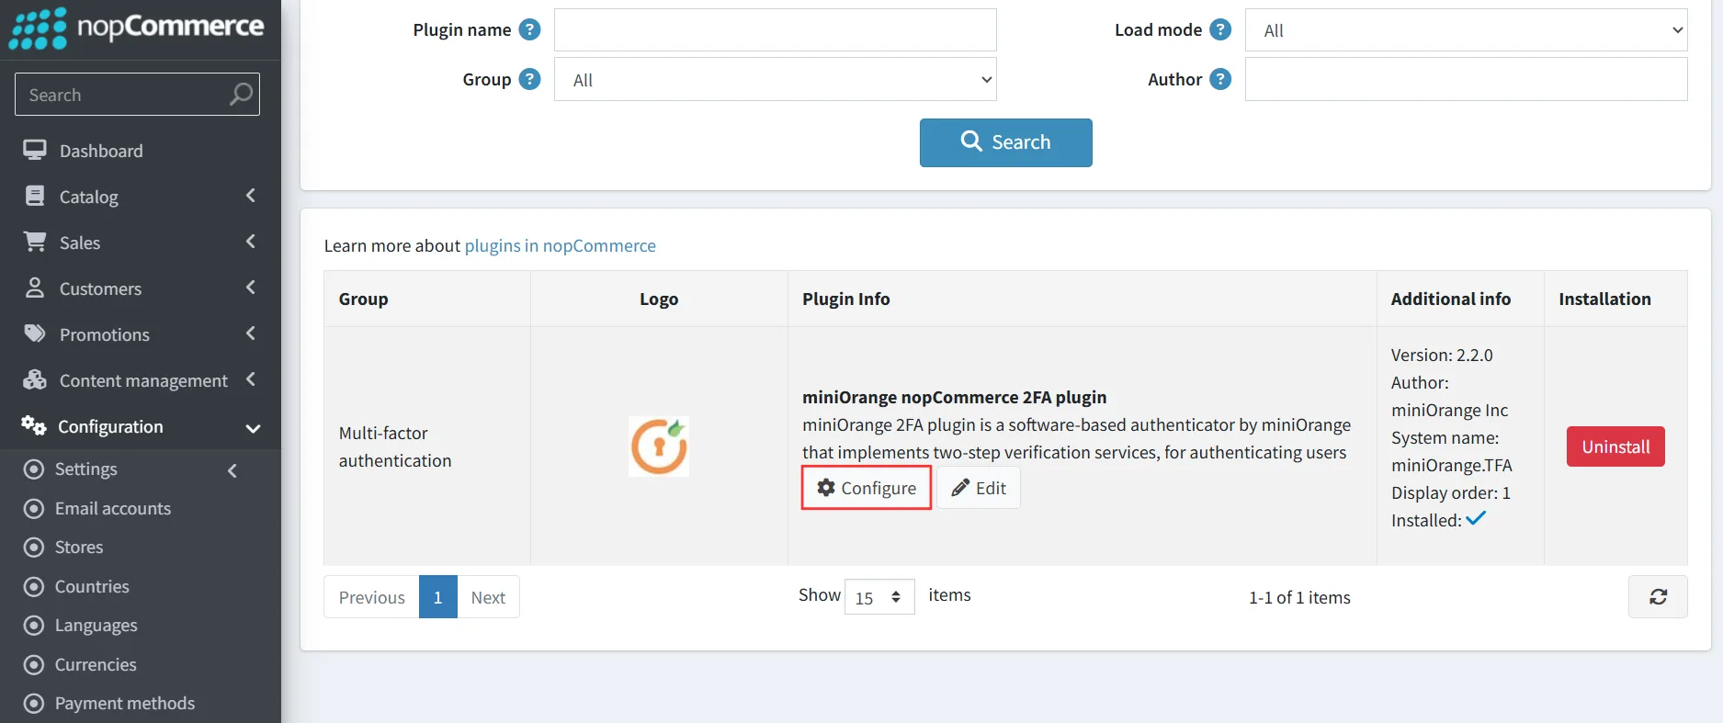Click the Plugin name help icon
Screen dimensions: 1723x723
pos(529,29)
